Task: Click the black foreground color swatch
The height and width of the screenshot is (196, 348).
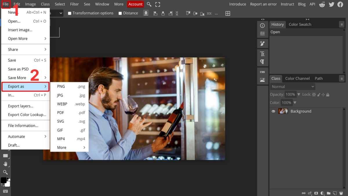Action: point(3,180)
